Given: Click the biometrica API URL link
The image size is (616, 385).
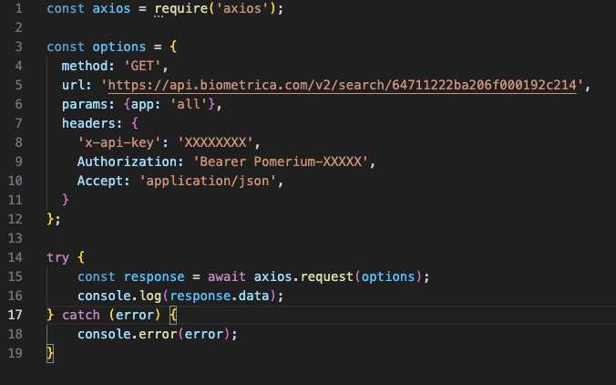Looking at the screenshot, I should tap(343, 85).
